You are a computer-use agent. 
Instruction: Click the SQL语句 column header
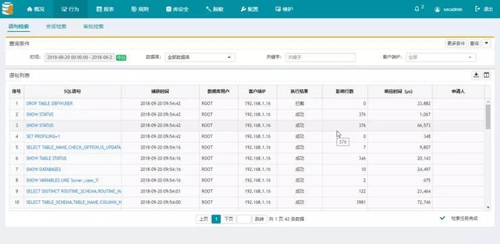(x=72, y=91)
